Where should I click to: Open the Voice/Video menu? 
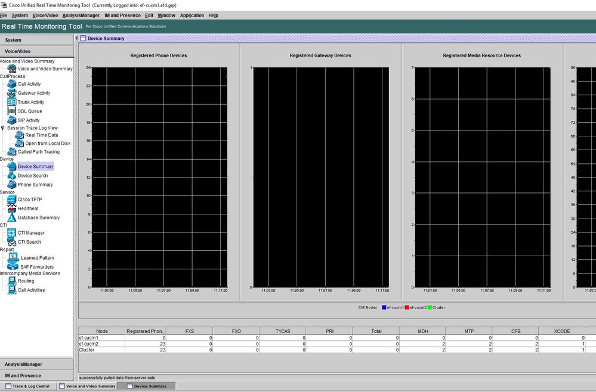pos(45,15)
